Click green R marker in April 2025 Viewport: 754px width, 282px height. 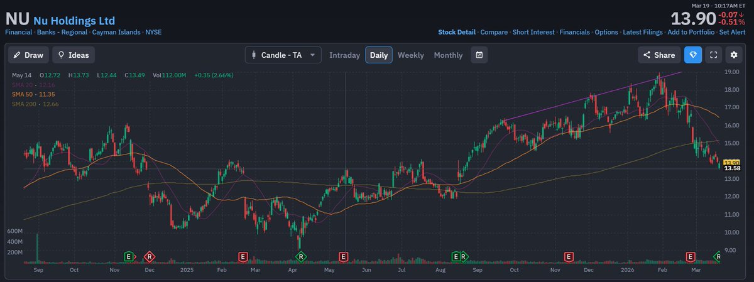pyautogui.click(x=300, y=256)
